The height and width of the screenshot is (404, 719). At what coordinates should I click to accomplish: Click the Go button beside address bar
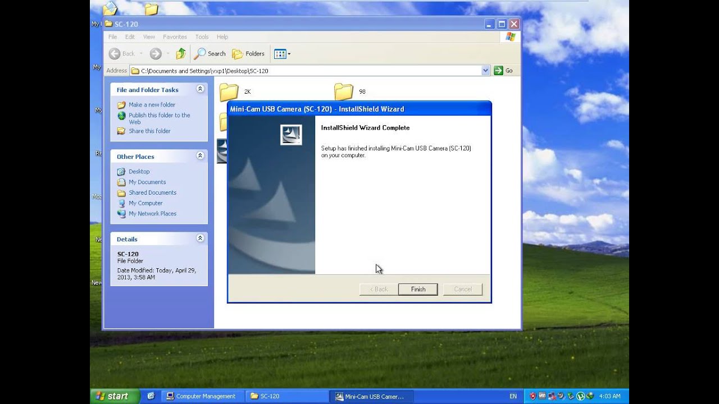[503, 71]
